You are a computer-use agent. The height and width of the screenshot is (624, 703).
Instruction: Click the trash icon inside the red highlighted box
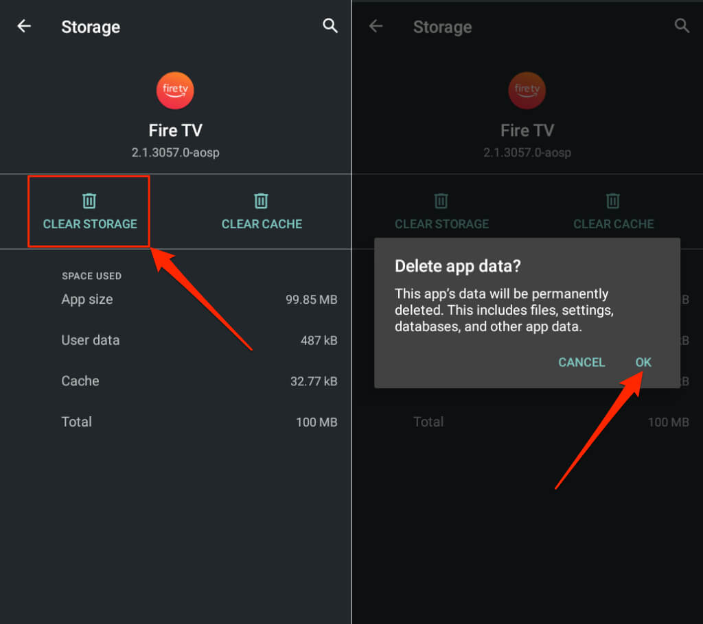pyautogui.click(x=89, y=200)
